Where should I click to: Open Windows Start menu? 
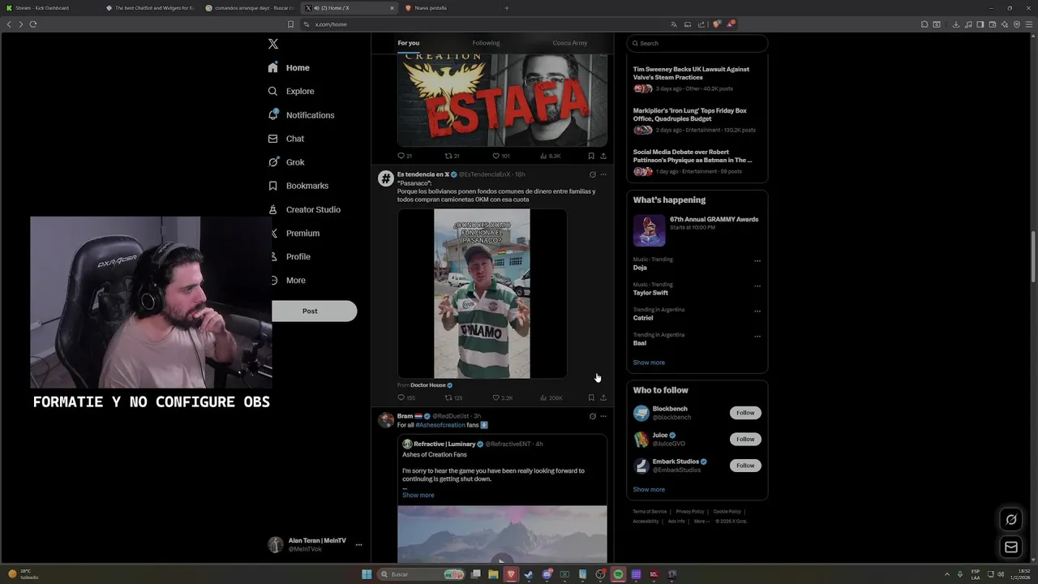click(x=367, y=574)
